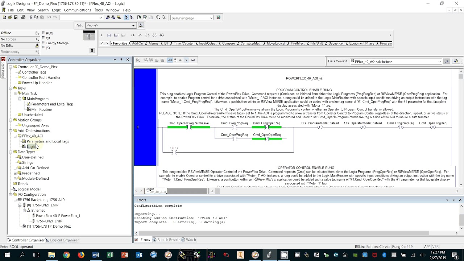Open the Logic menu
464x261 pixels.
click(x=56, y=10)
